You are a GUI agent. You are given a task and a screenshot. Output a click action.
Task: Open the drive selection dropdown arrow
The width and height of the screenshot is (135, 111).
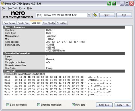coord(89,15)
